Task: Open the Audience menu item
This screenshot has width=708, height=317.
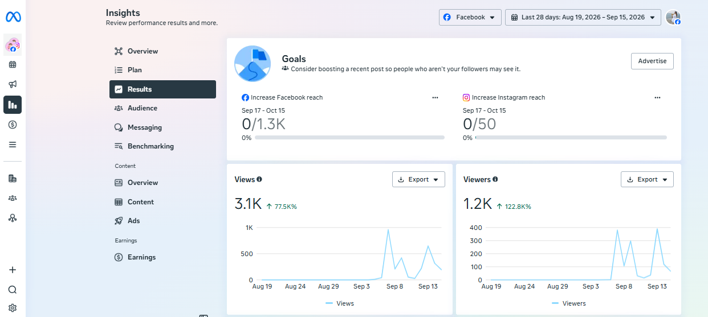Action: coord(162,108)
